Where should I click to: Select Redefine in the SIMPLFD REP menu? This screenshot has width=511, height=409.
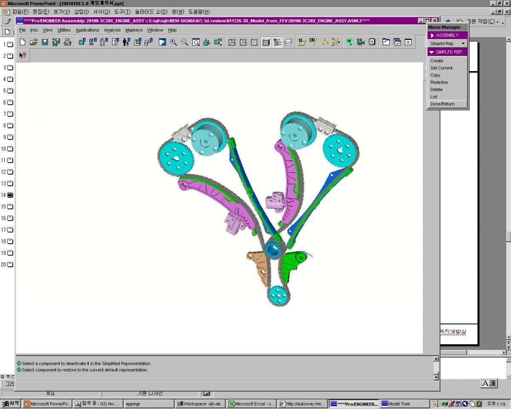(x=439, y=83)
